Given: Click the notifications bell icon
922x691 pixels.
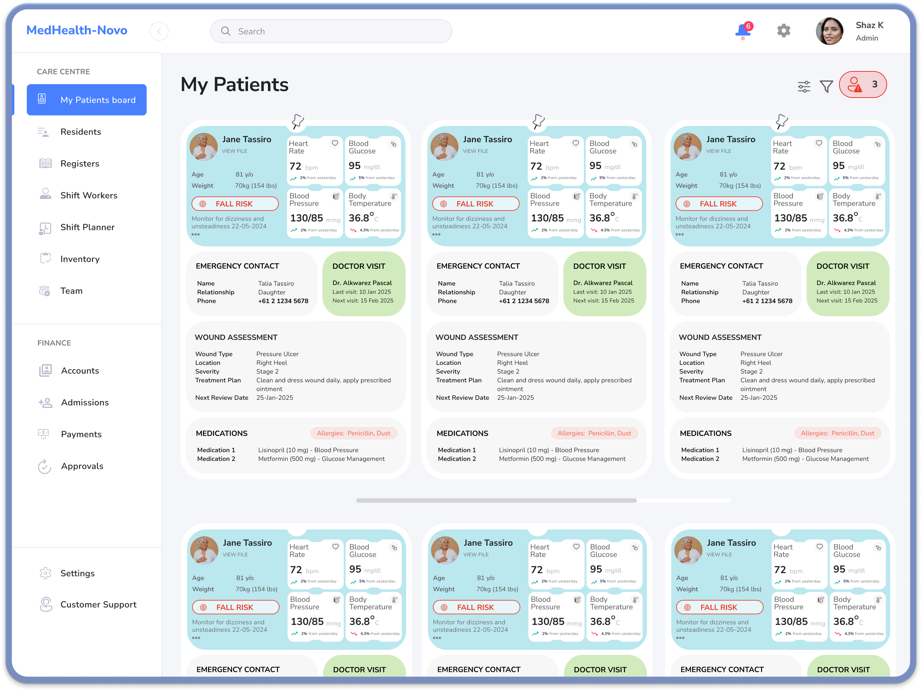Looking at the screenshot, I should [743, 31].
